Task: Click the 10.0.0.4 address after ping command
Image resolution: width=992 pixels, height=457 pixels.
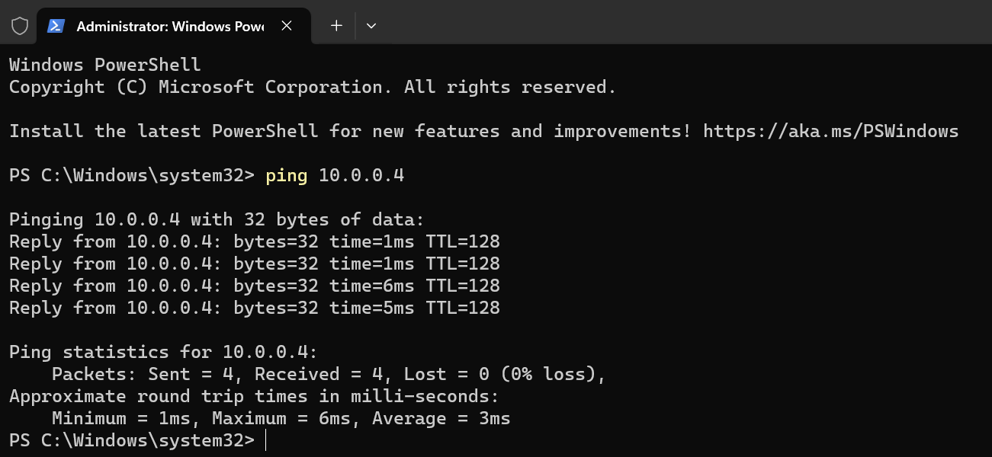Action: [x=361, y=175]
